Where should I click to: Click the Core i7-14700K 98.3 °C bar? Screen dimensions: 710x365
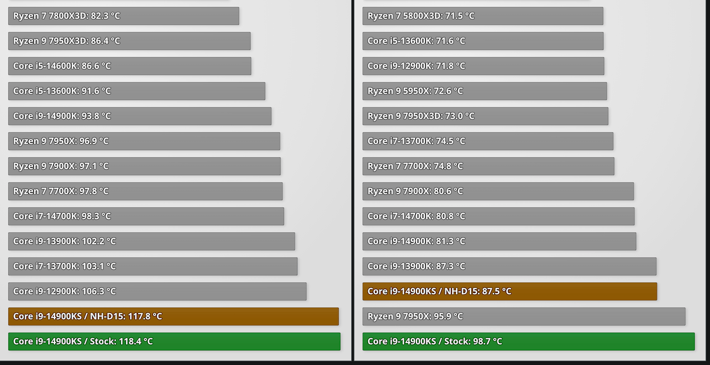click(x=146, y=217)
